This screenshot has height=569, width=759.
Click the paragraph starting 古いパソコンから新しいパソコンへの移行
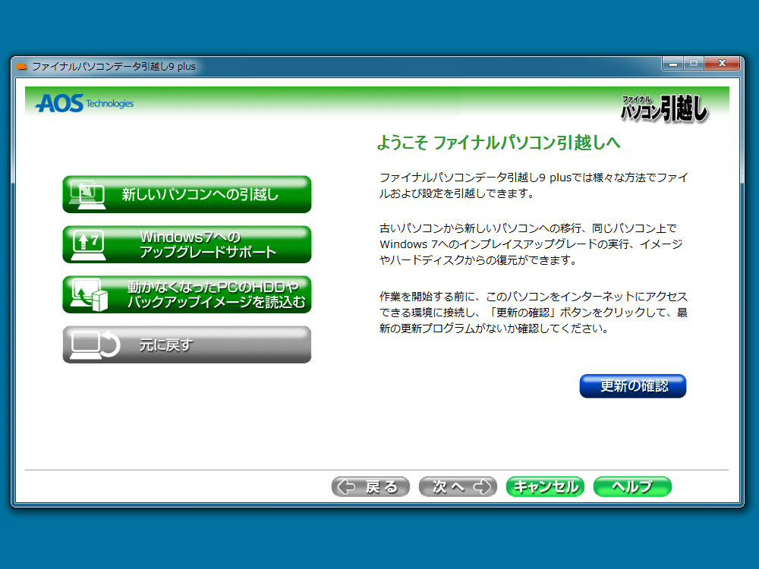[x=531, y=244]
